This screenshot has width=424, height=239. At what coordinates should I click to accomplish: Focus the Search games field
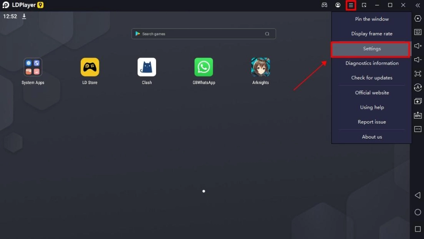coord(204,34)
